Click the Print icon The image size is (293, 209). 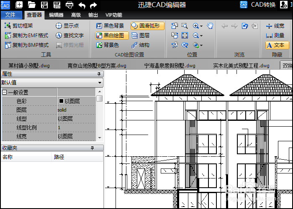69,5
